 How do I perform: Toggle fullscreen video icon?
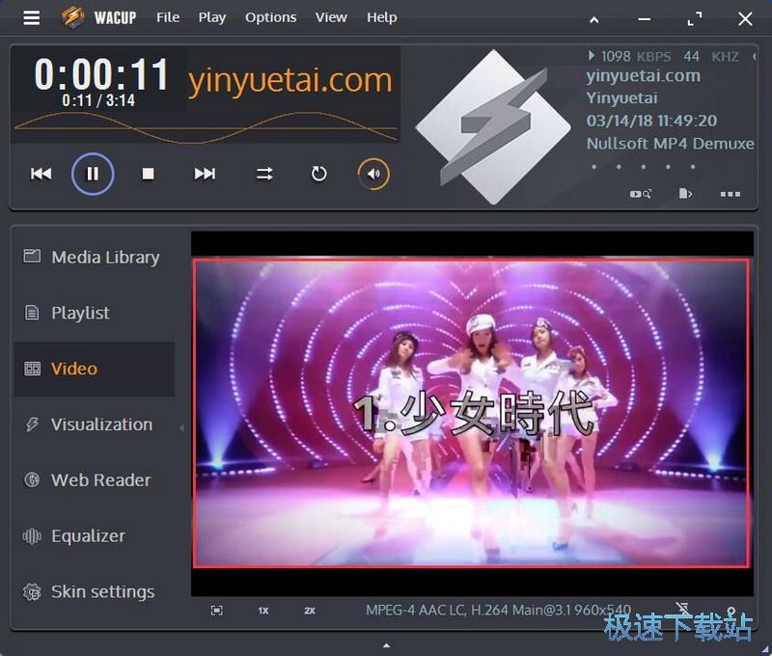217,611
